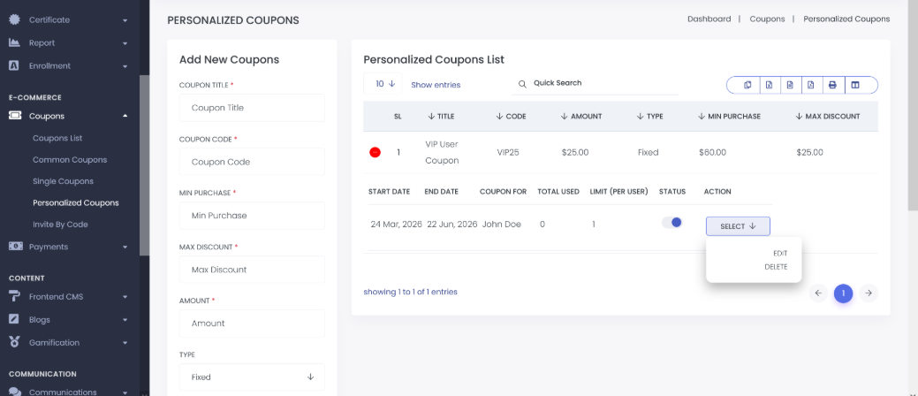Collapse row details with red minus icon
This screenshot has width=918, height=396.
click(x=376, y=152)
